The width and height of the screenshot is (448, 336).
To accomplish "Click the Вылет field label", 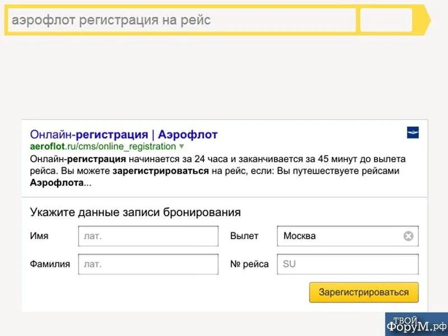I will pos(244,236).
